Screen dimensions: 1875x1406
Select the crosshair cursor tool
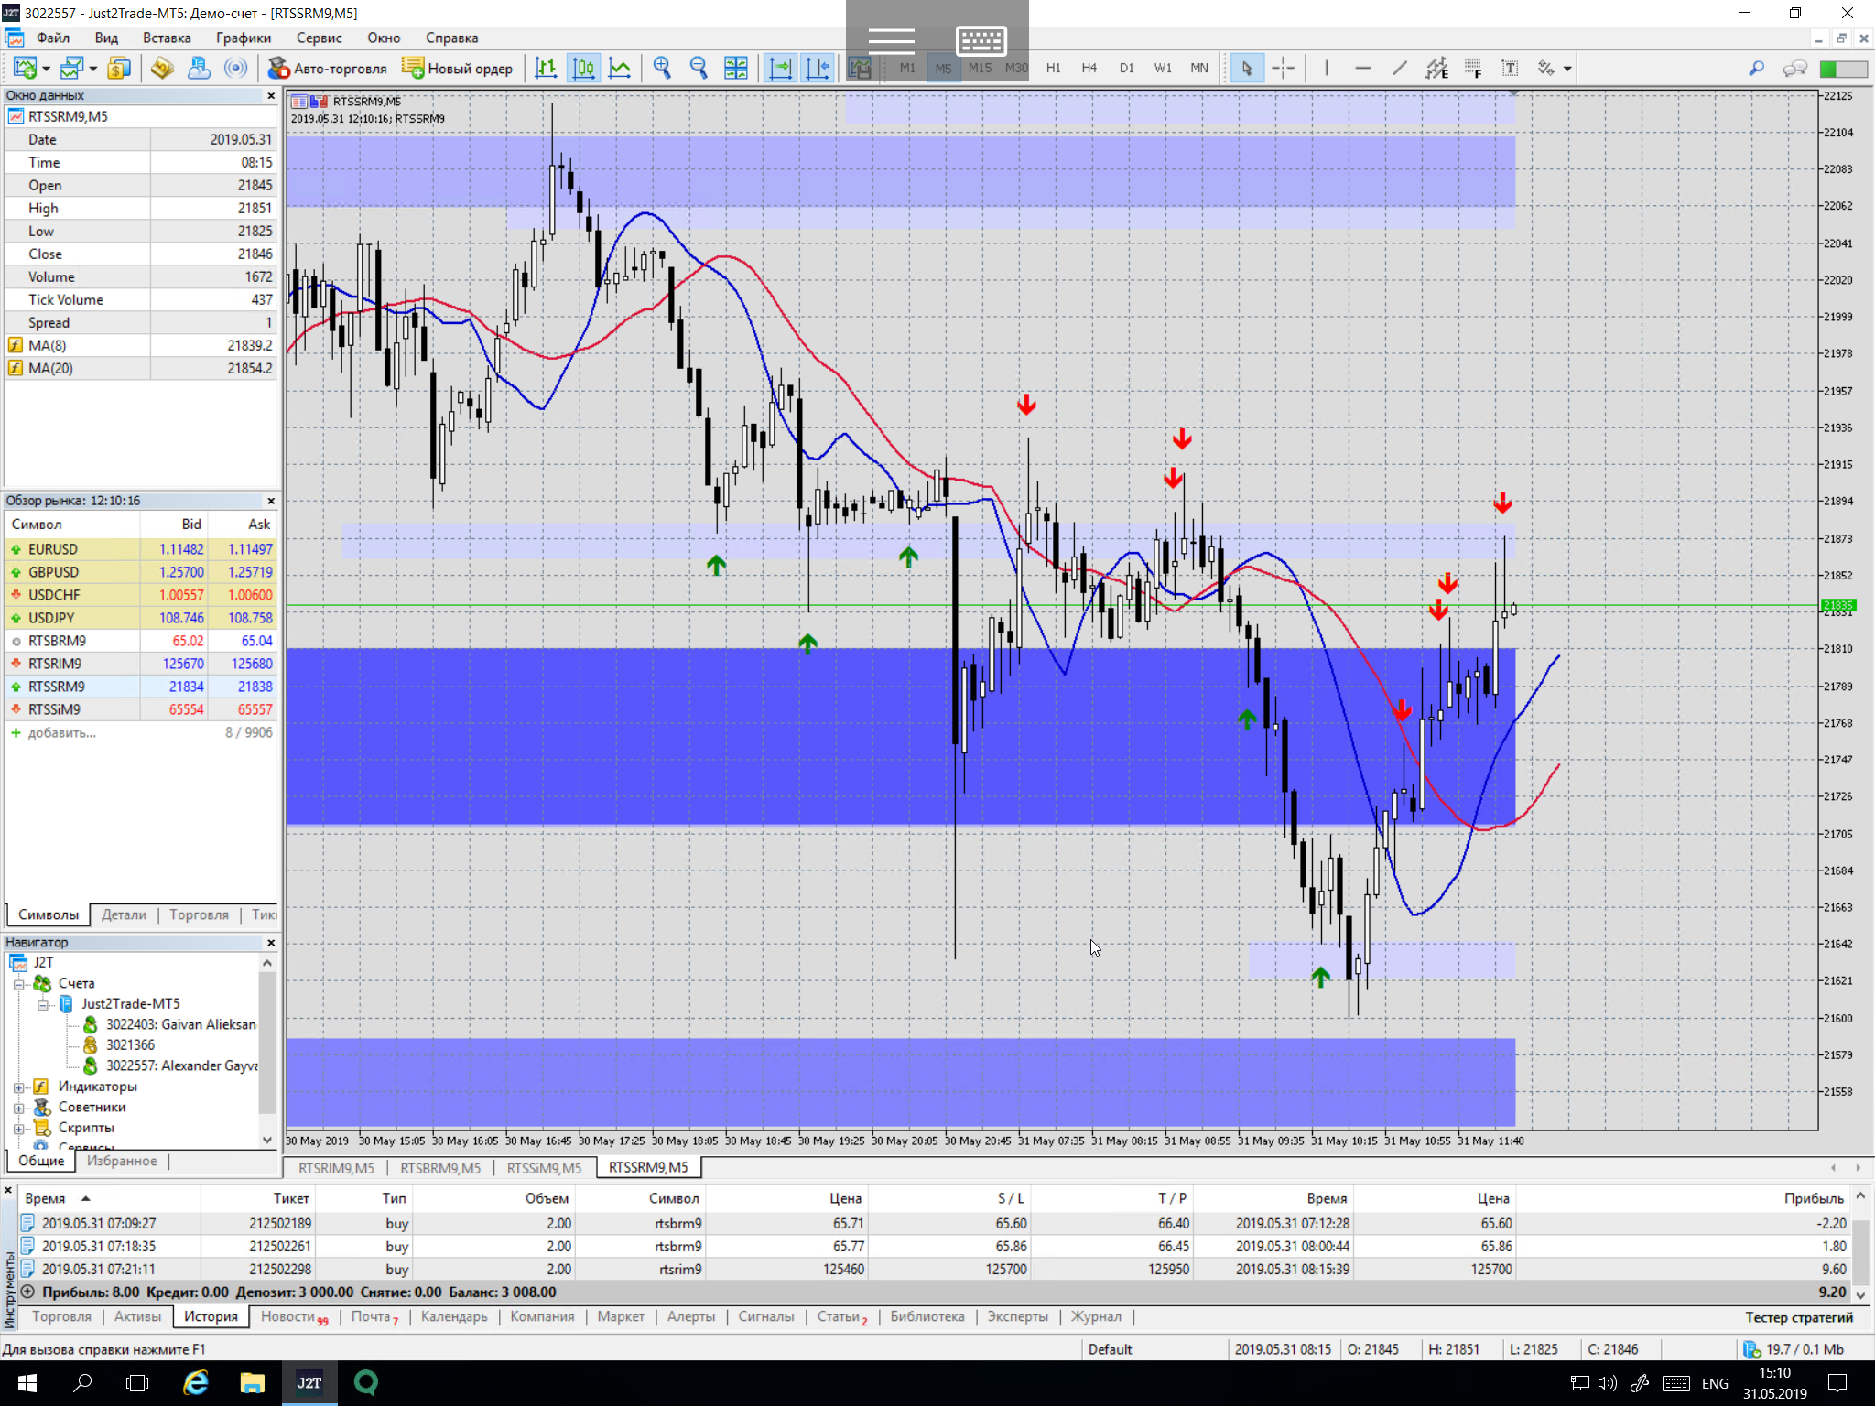1284,68
